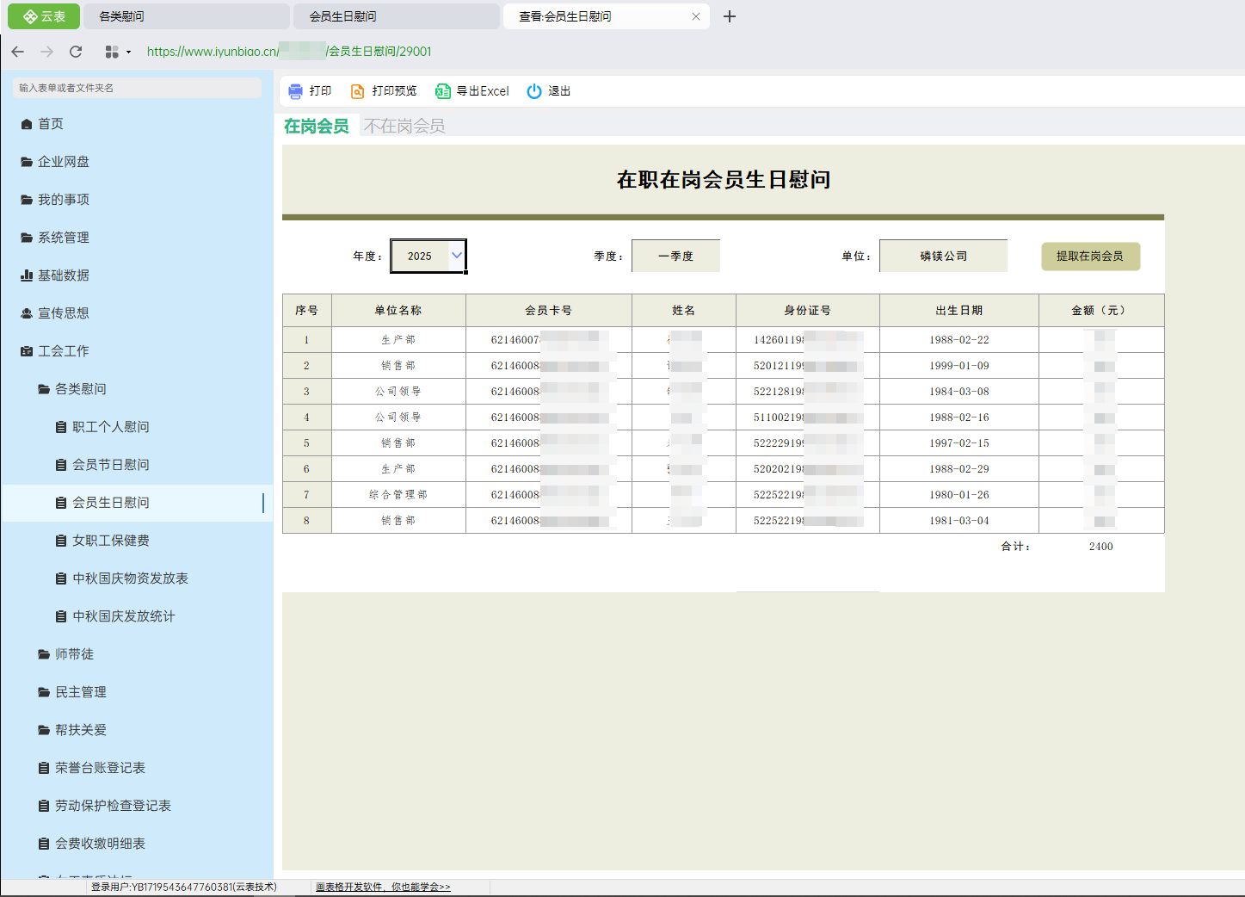Expand the 师带徒 folder

click(x=74, y=654)
